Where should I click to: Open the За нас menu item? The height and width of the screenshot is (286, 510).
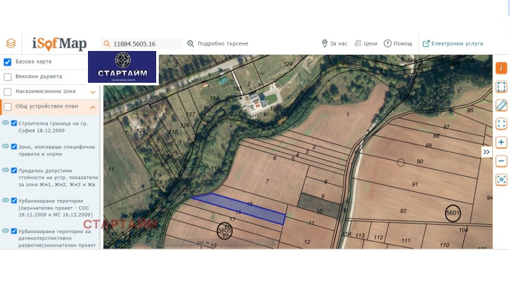(x=335, y=43)
